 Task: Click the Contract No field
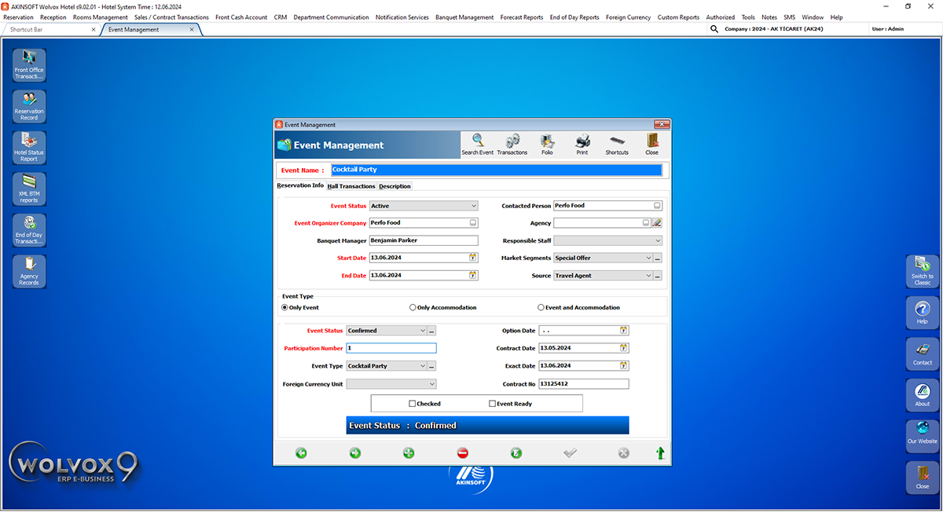pyautogui.click(x=584, y=384)
